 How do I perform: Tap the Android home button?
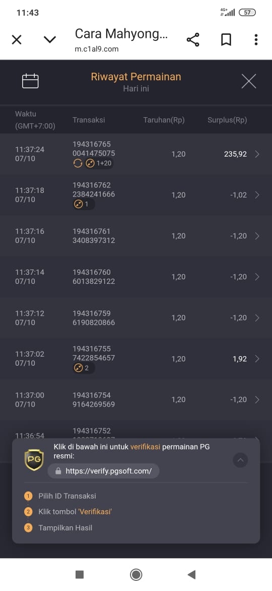coord(136,574)
